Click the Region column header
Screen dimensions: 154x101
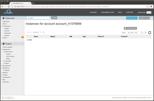(x=53, y=36)
